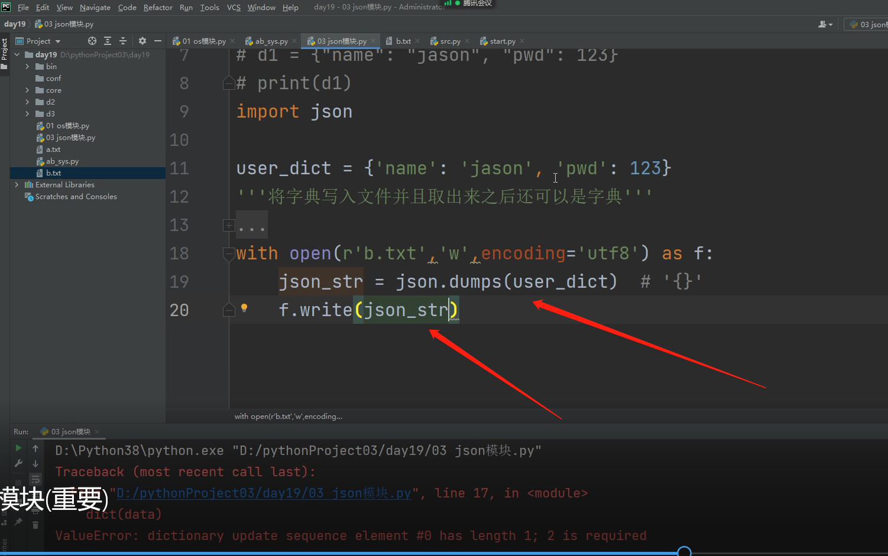Open the Edit menu
The image size is (888, 556).
click(43, 8)
